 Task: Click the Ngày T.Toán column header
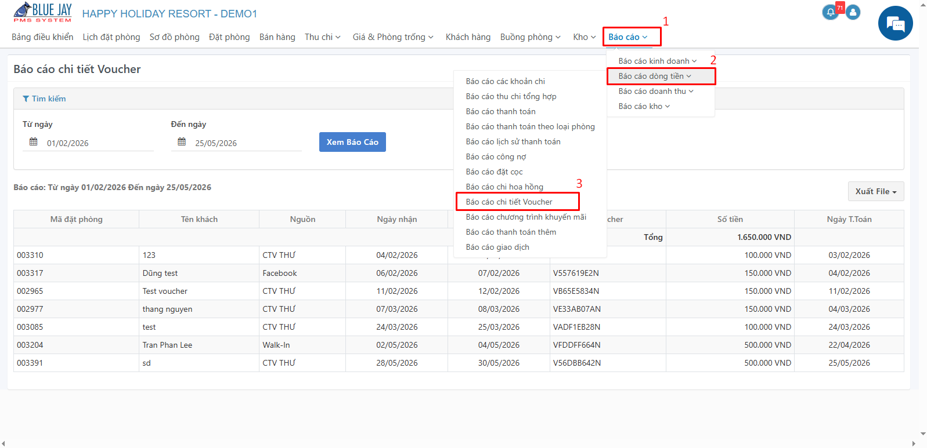(849, 219)
